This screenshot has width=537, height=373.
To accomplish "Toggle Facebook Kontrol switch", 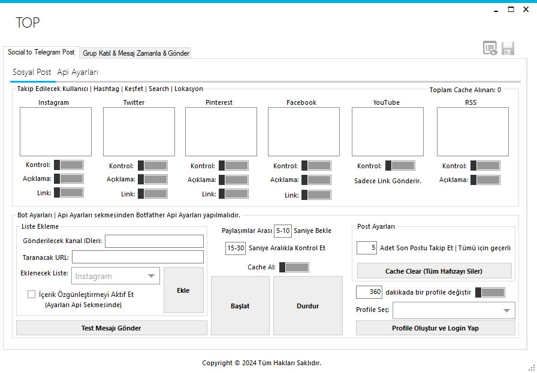I will point(316,166).
